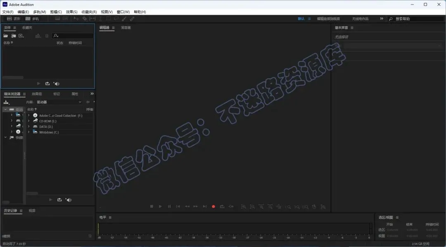Image resolution: width=446 pixels, height=247 pixels.
Task: Open the 文件 panel menu icon
Action: [14, 28]
